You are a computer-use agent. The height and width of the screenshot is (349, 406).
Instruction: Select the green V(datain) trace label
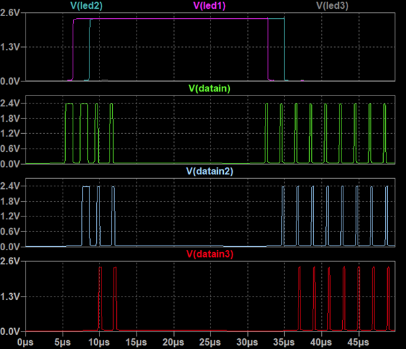209,88
